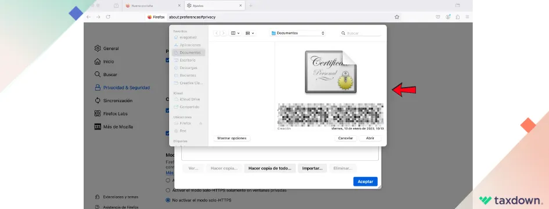Click the Abrir button
The image size is (549, 209).
(x=370, y=138)
